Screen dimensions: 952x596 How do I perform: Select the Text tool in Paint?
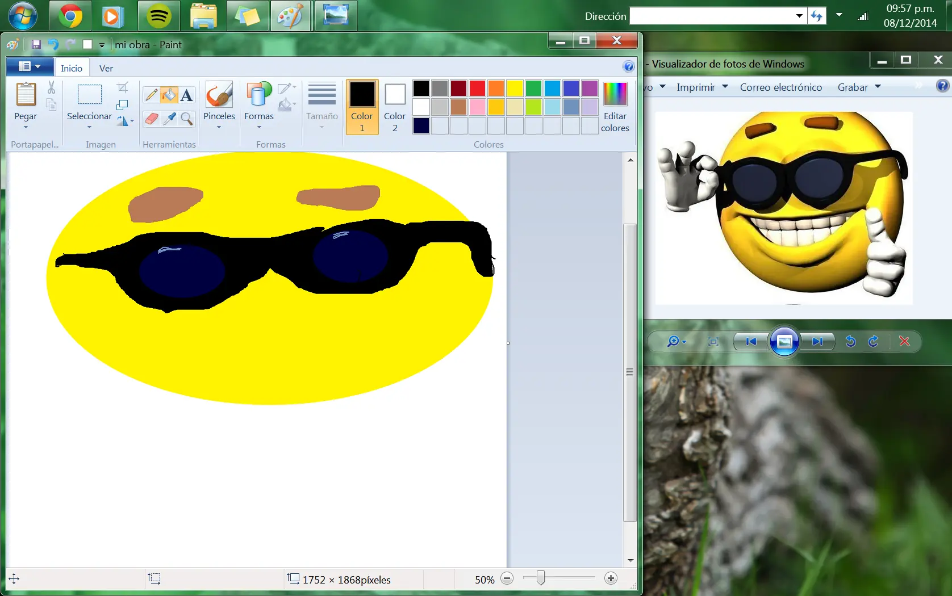pos(186,95)
